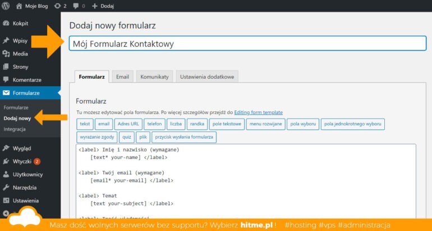Viewport: 432px width, 231px height.
Task: Click the form title input field
Action: coord(247,44)
